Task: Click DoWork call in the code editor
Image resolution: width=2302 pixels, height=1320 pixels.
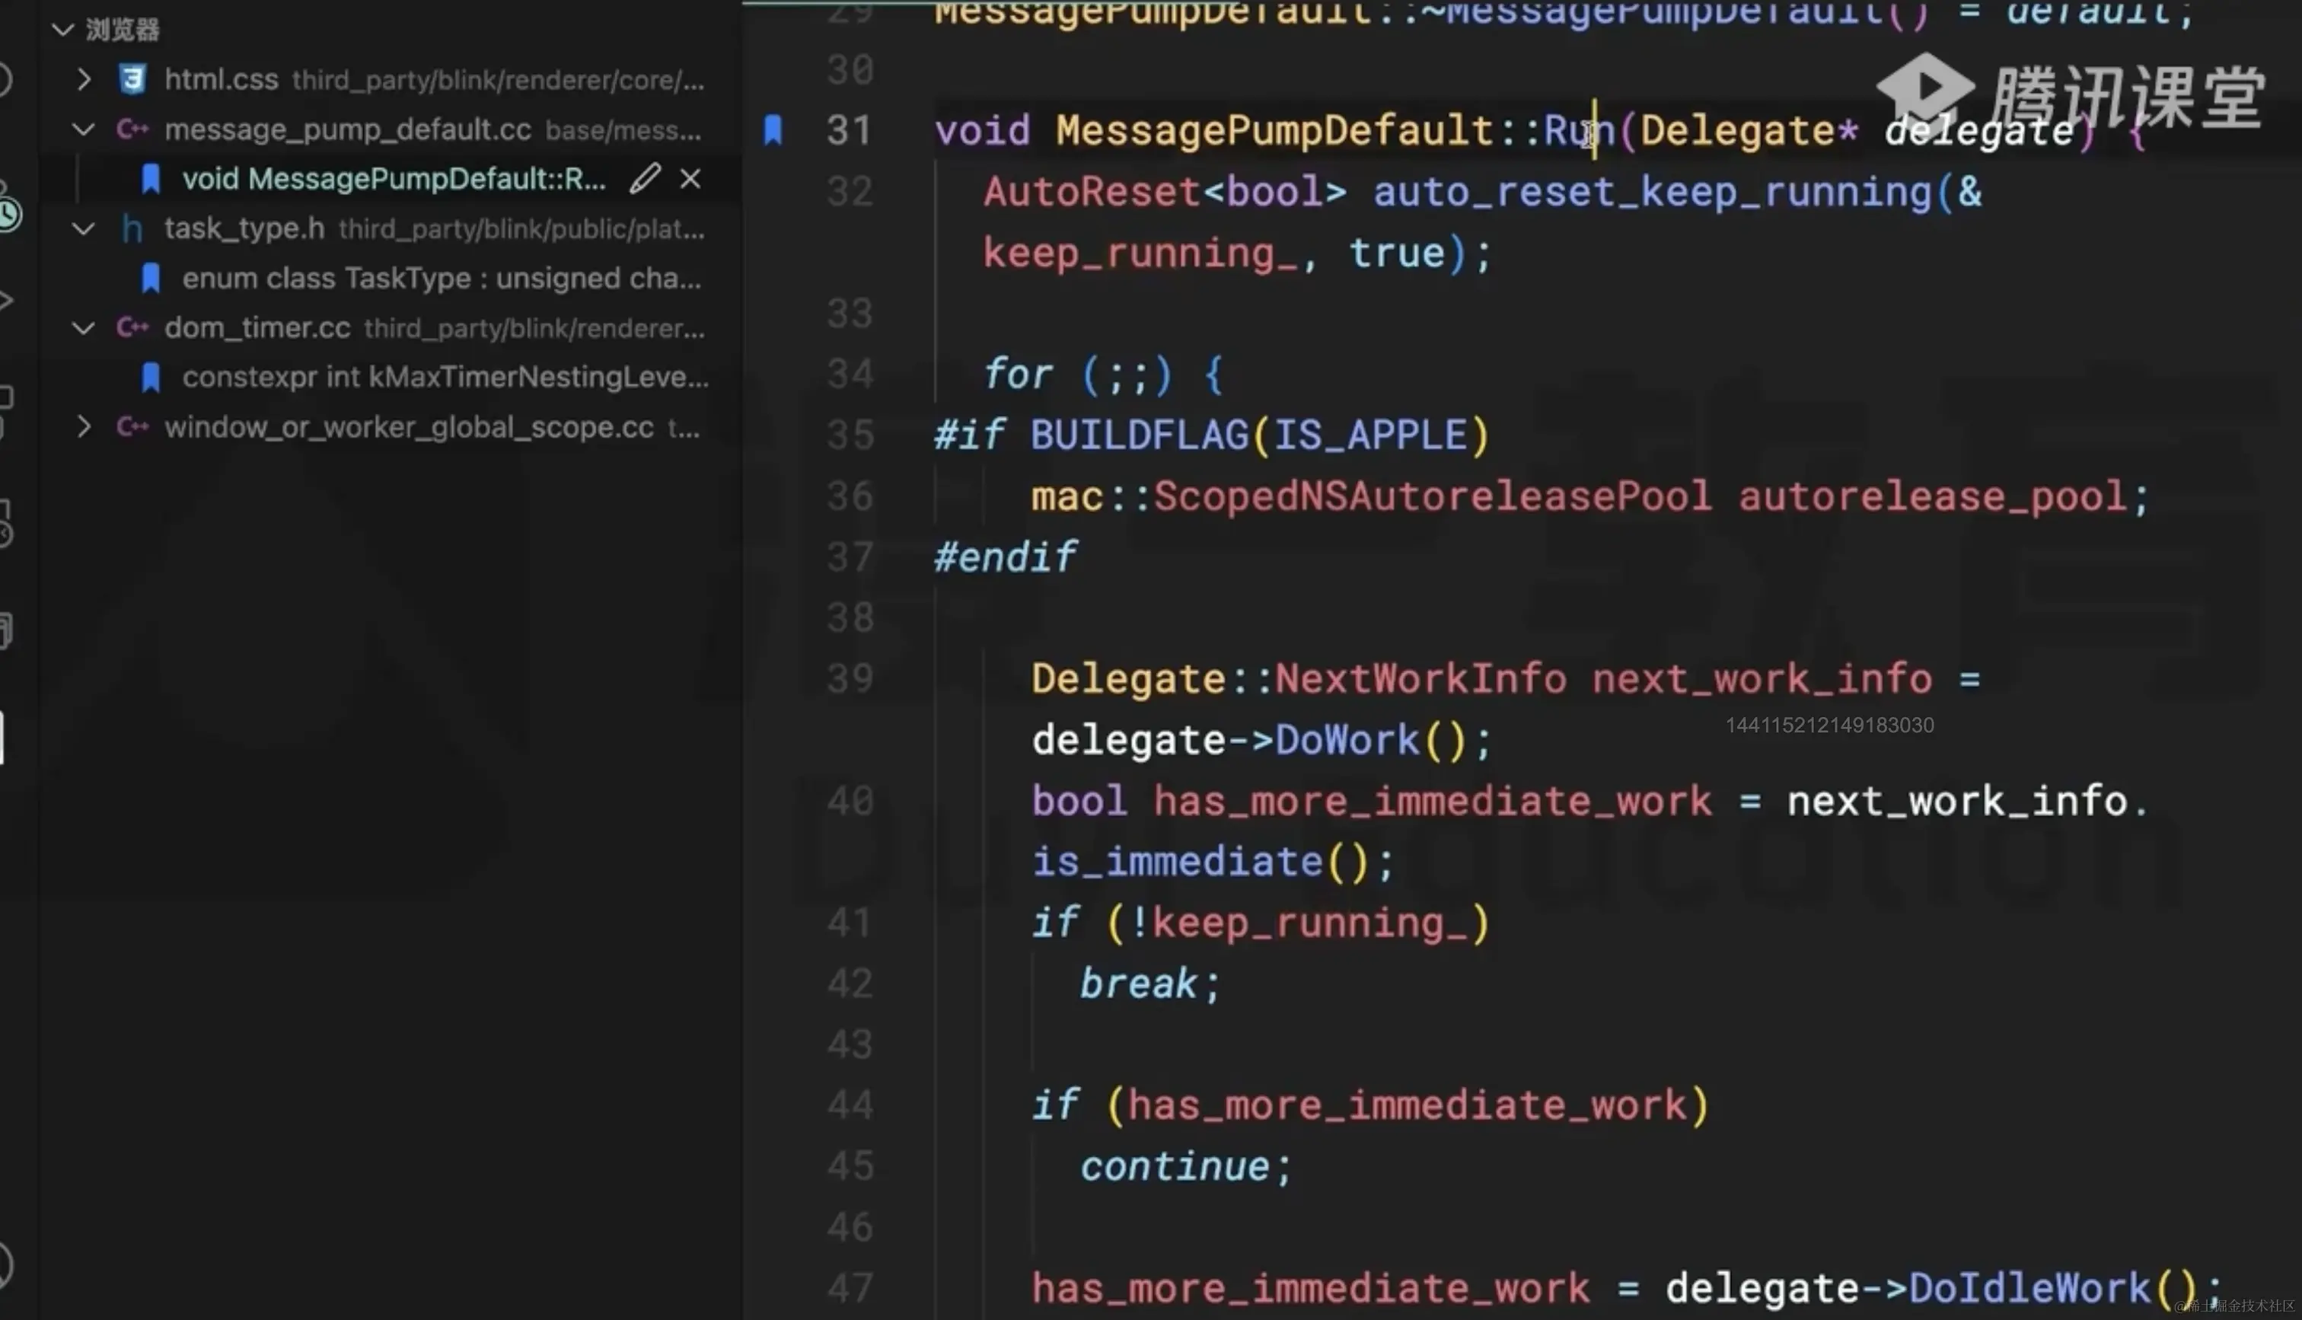Action: click(x=1347, y=740)
